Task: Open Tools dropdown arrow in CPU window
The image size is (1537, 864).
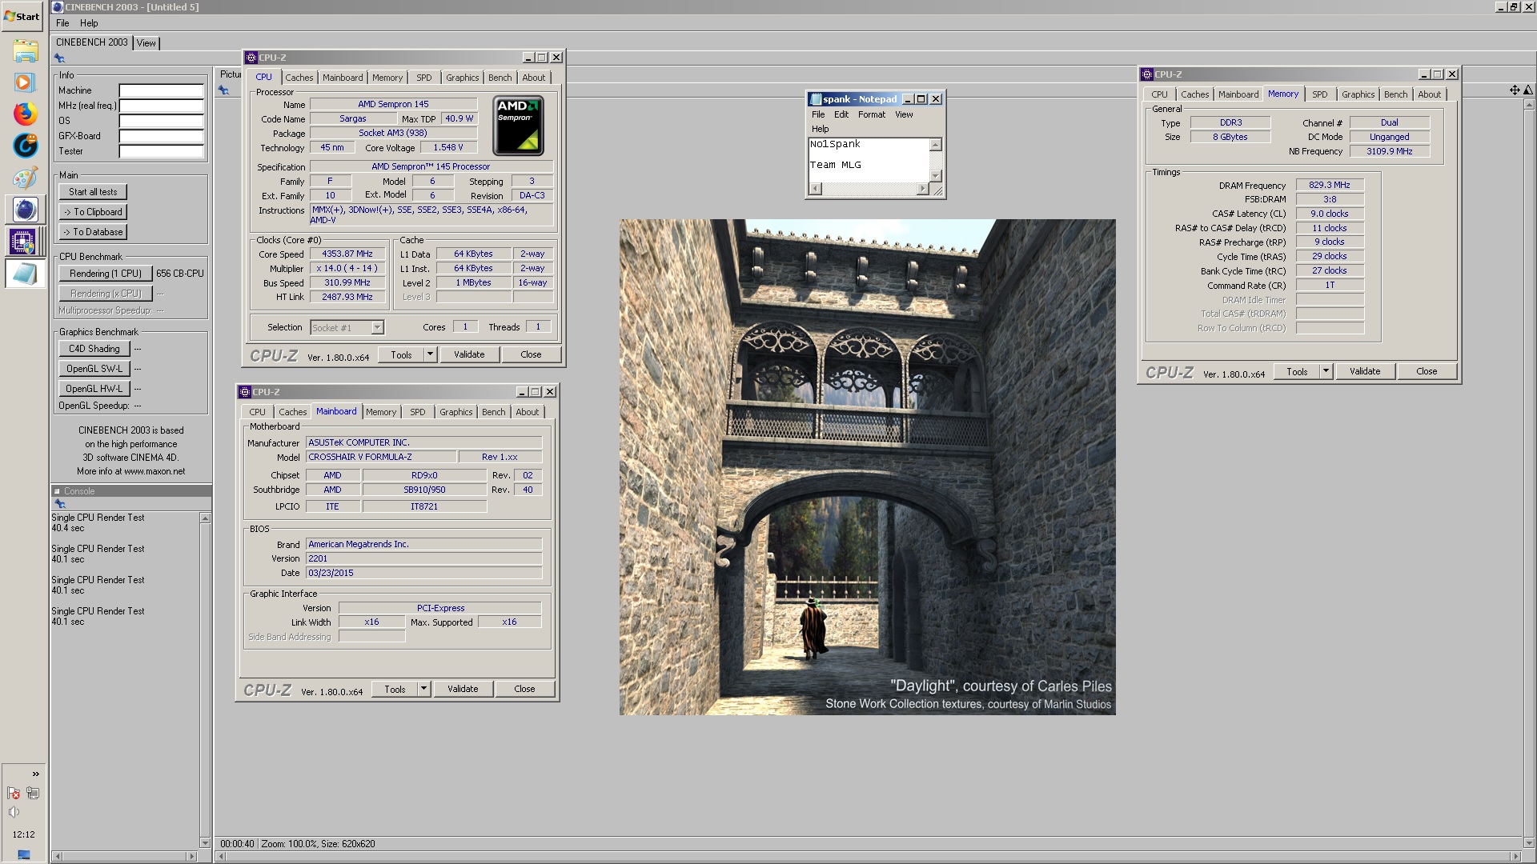Action: [x=430, y=354]
